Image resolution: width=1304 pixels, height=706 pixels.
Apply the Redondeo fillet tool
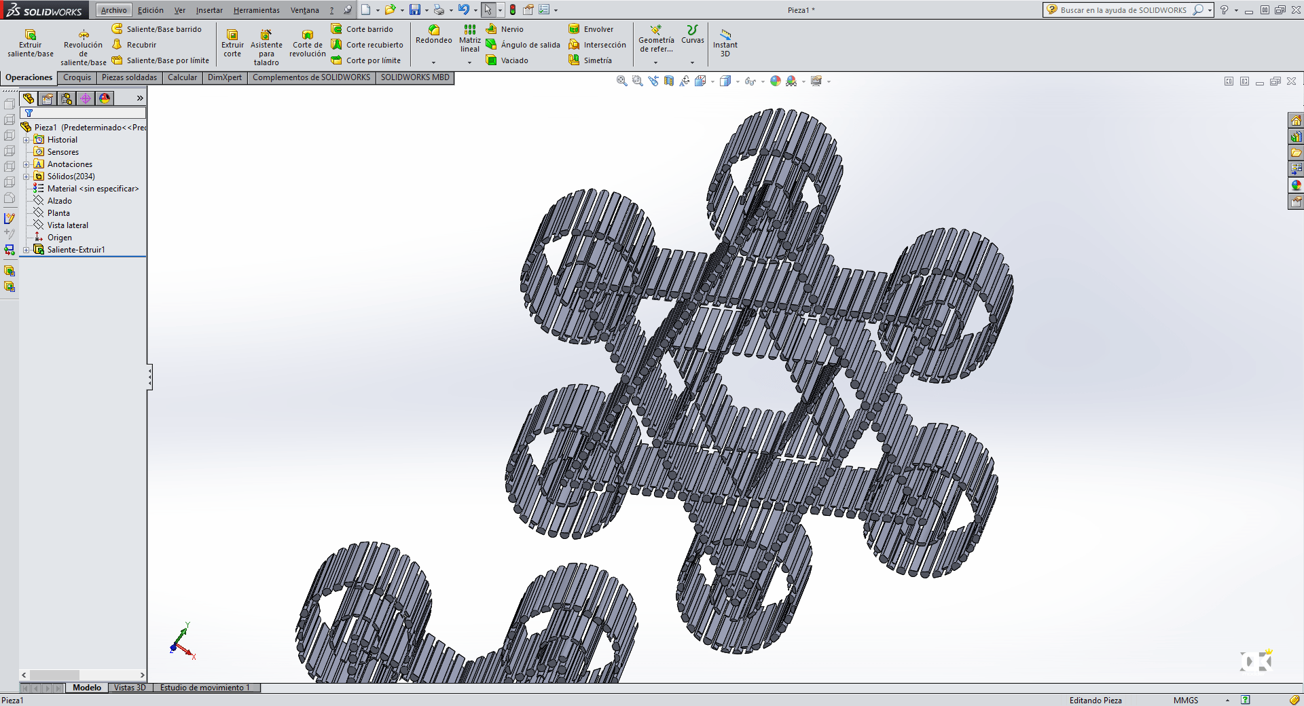pyautogui.click(x=433, y=35)
